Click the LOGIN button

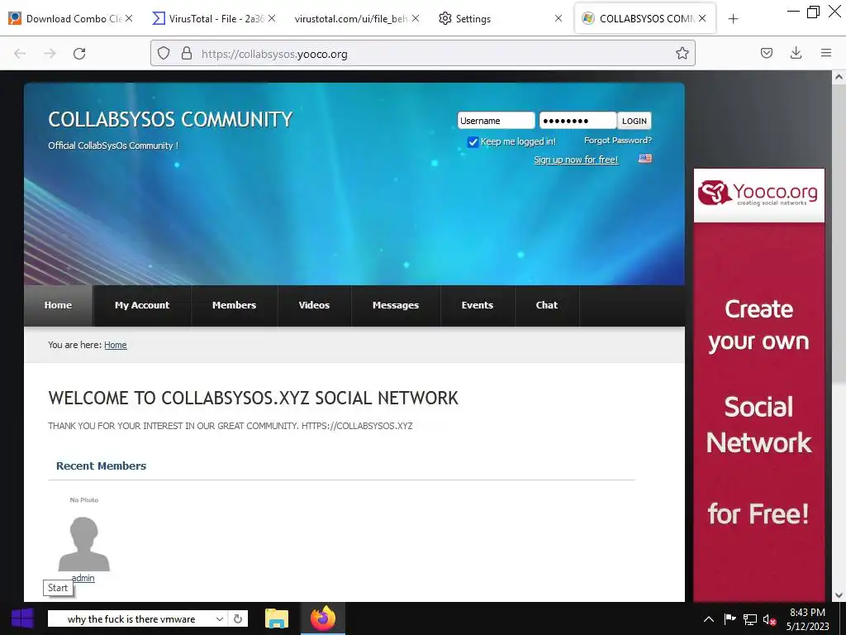click(x=634, y=121)
